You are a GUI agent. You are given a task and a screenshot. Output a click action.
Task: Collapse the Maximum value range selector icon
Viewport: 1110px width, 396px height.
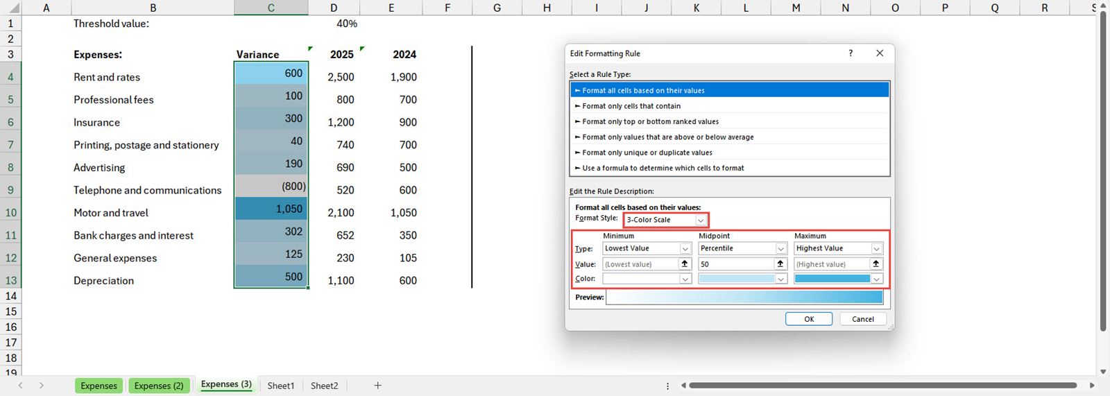click(876, 264)
